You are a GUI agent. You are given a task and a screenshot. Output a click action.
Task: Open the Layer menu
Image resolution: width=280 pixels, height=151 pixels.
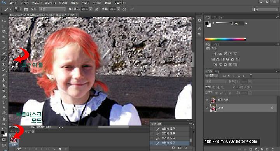tap(50, 3)
